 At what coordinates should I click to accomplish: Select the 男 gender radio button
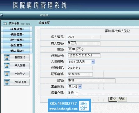click(70, 49)
